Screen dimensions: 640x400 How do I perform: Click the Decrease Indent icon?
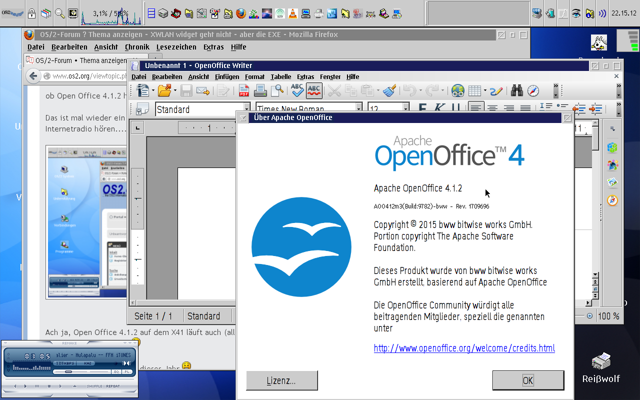click(579, 108)
